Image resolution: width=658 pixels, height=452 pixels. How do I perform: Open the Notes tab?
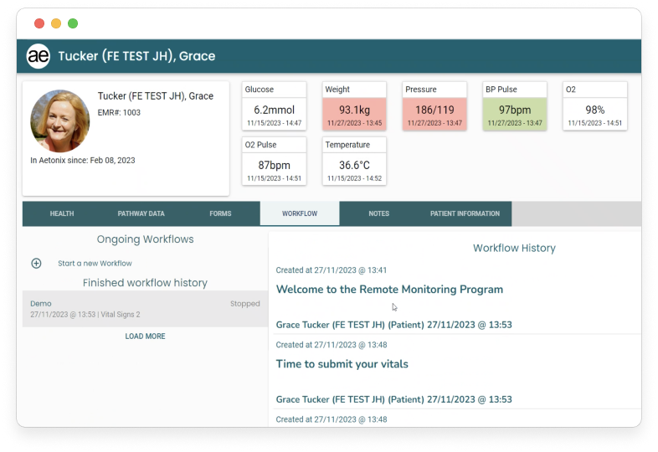coord(378,213)
